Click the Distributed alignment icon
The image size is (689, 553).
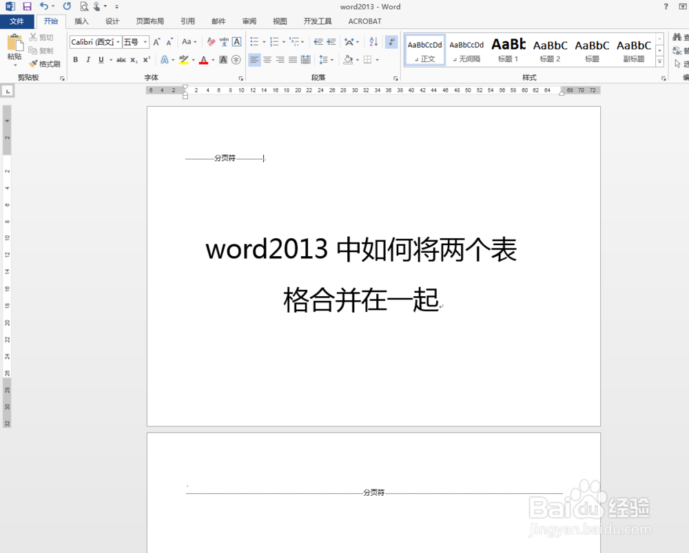[306, 60]
